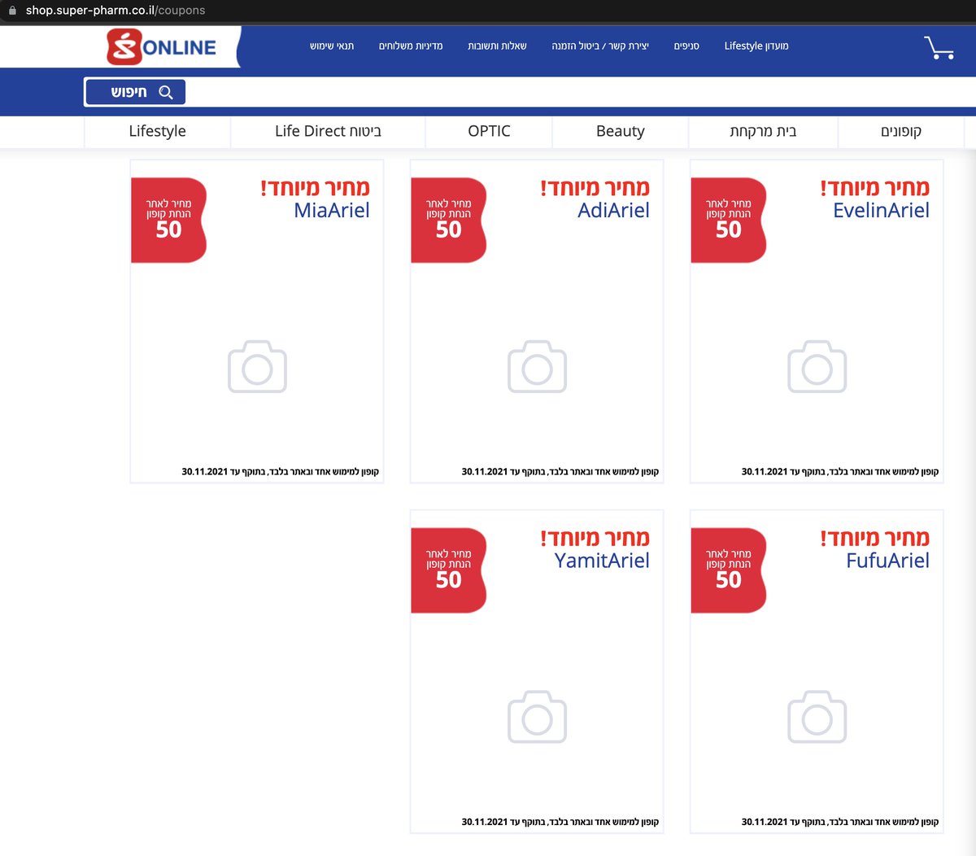
Task: Click camera placeholder image on YamitAriel coupon
Action: 537,717
